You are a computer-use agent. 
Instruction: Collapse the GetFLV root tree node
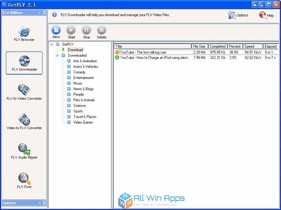(x=52, y=44)
